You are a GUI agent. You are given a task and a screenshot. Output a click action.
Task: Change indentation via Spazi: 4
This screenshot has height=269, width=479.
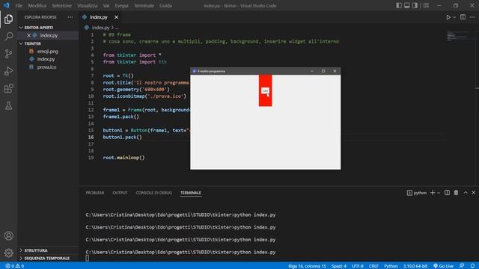pyautogui.click(x=339, y=266)
